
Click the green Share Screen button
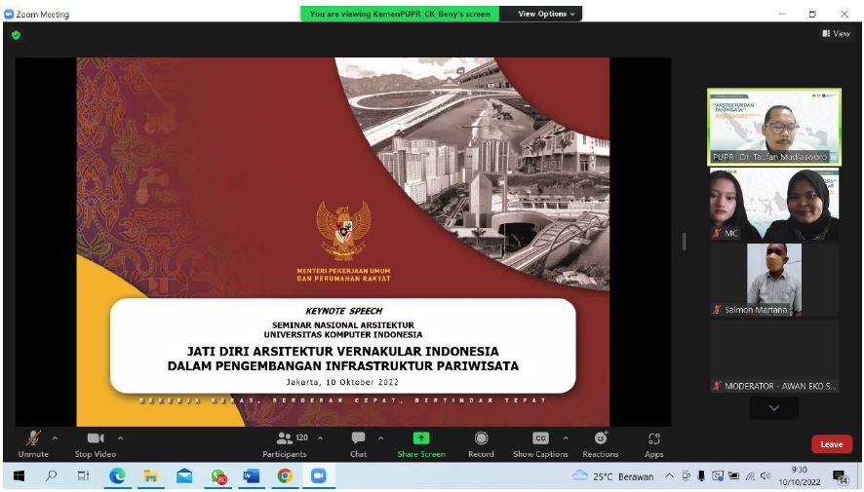tap(421, 444)
